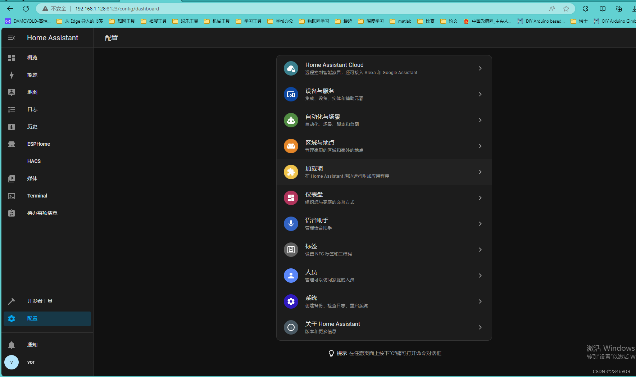Click the 区域与地点 sofa icon

pos(291,146)
